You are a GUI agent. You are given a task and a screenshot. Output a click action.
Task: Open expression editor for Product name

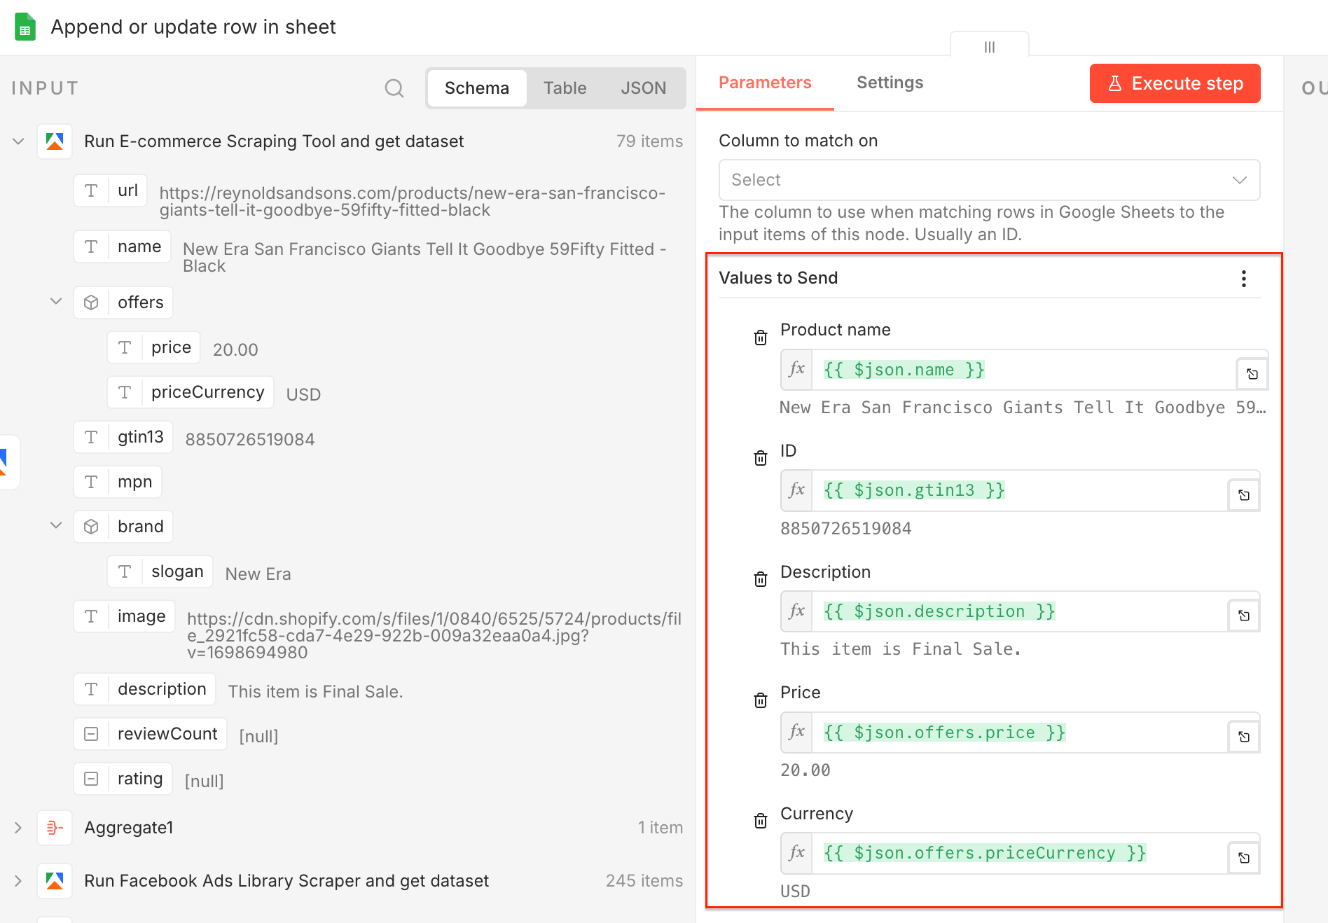coord(1252,374)
